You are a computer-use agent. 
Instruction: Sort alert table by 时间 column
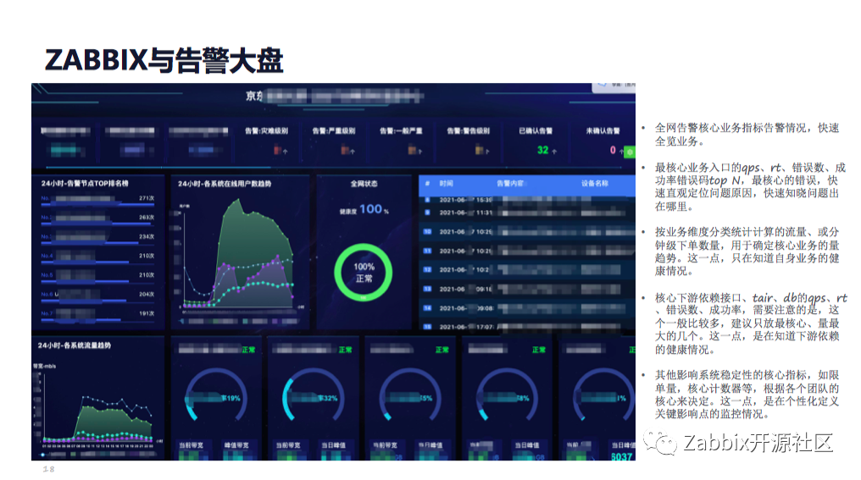(446, 183)
